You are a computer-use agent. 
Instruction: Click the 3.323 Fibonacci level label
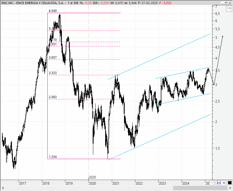click(x=53, y=73)
